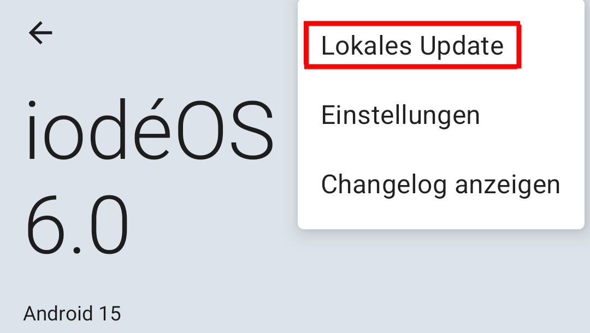Go back using the top-left arrow
The image size is (590, 333).
pos(40,33)
